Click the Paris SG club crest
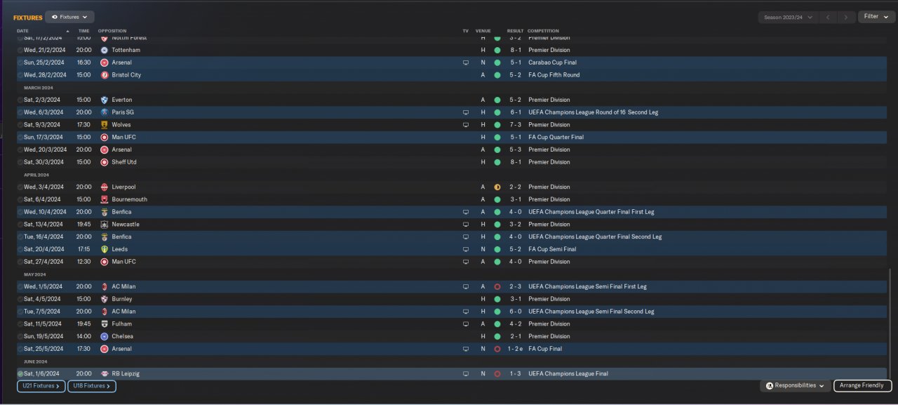The height and width of the screenshot is (405, 898). 105,112
